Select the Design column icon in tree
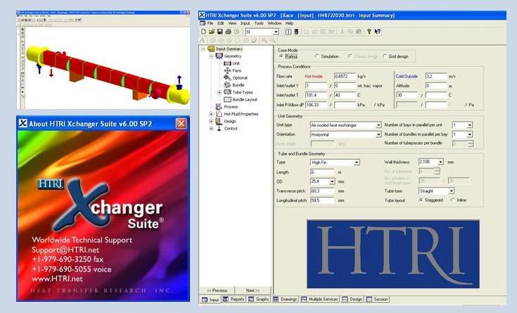Viewport: 517px width, 313px height. (x=219, y=121)
